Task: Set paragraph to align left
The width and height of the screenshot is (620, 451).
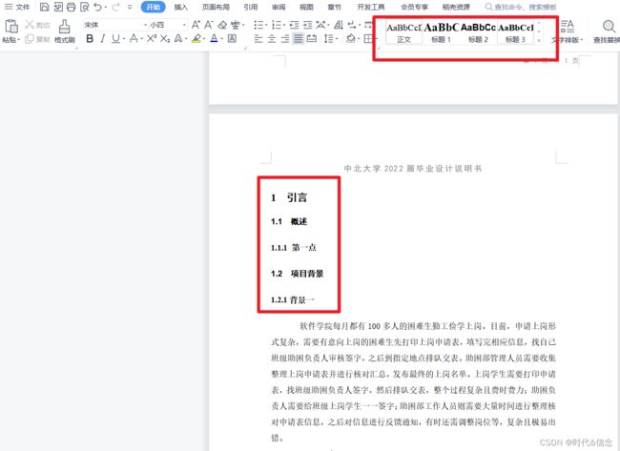Action: (x=258, y=38)
